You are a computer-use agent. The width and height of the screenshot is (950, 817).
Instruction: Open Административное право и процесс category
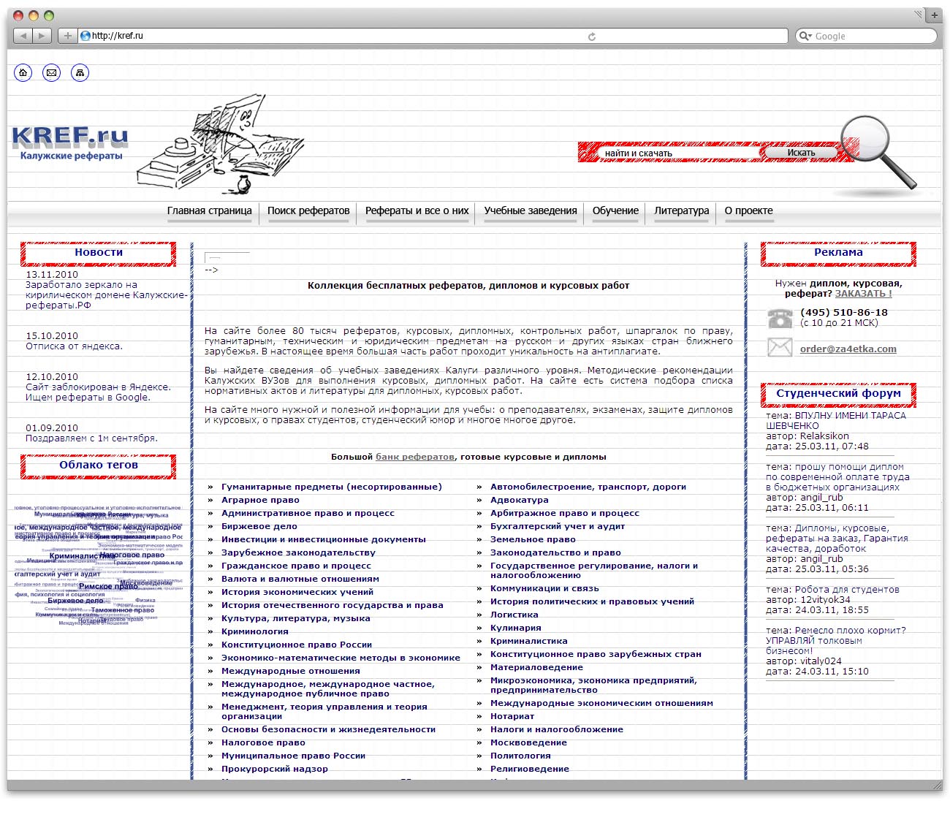(308, 513)
